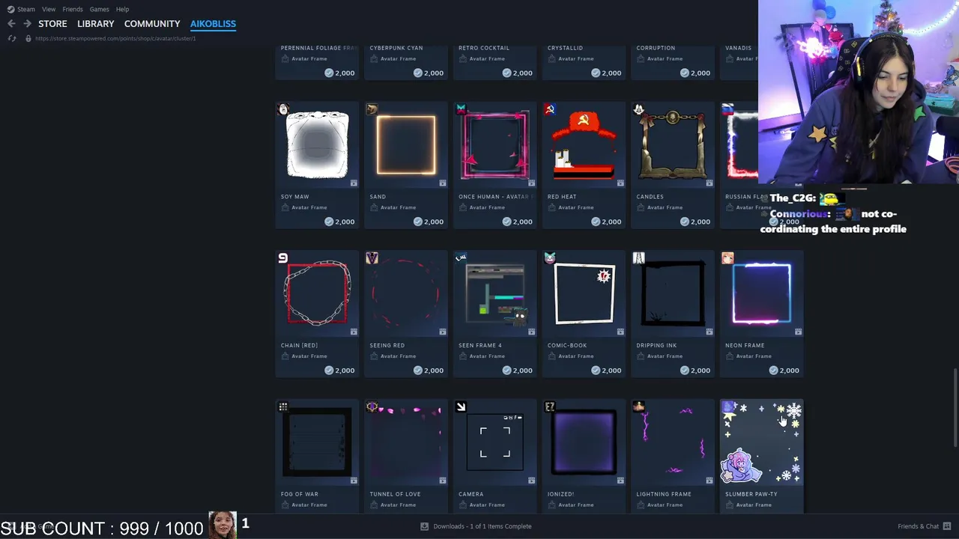Click the game icon on Red Heat card
The width and height of the screenshot is (959, 539).
[x=550, y=109]
